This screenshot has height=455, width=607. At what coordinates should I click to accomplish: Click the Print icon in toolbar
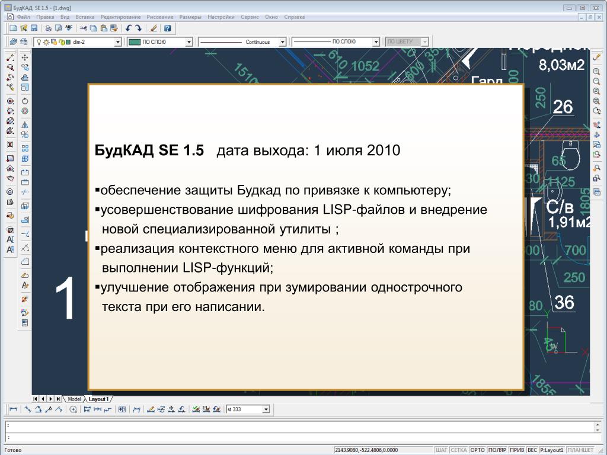48,28
